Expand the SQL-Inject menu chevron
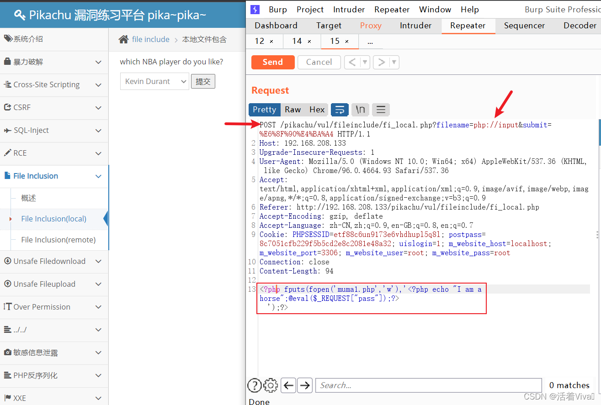This screenshot has height=405, width=601. (x=98, y=131)
